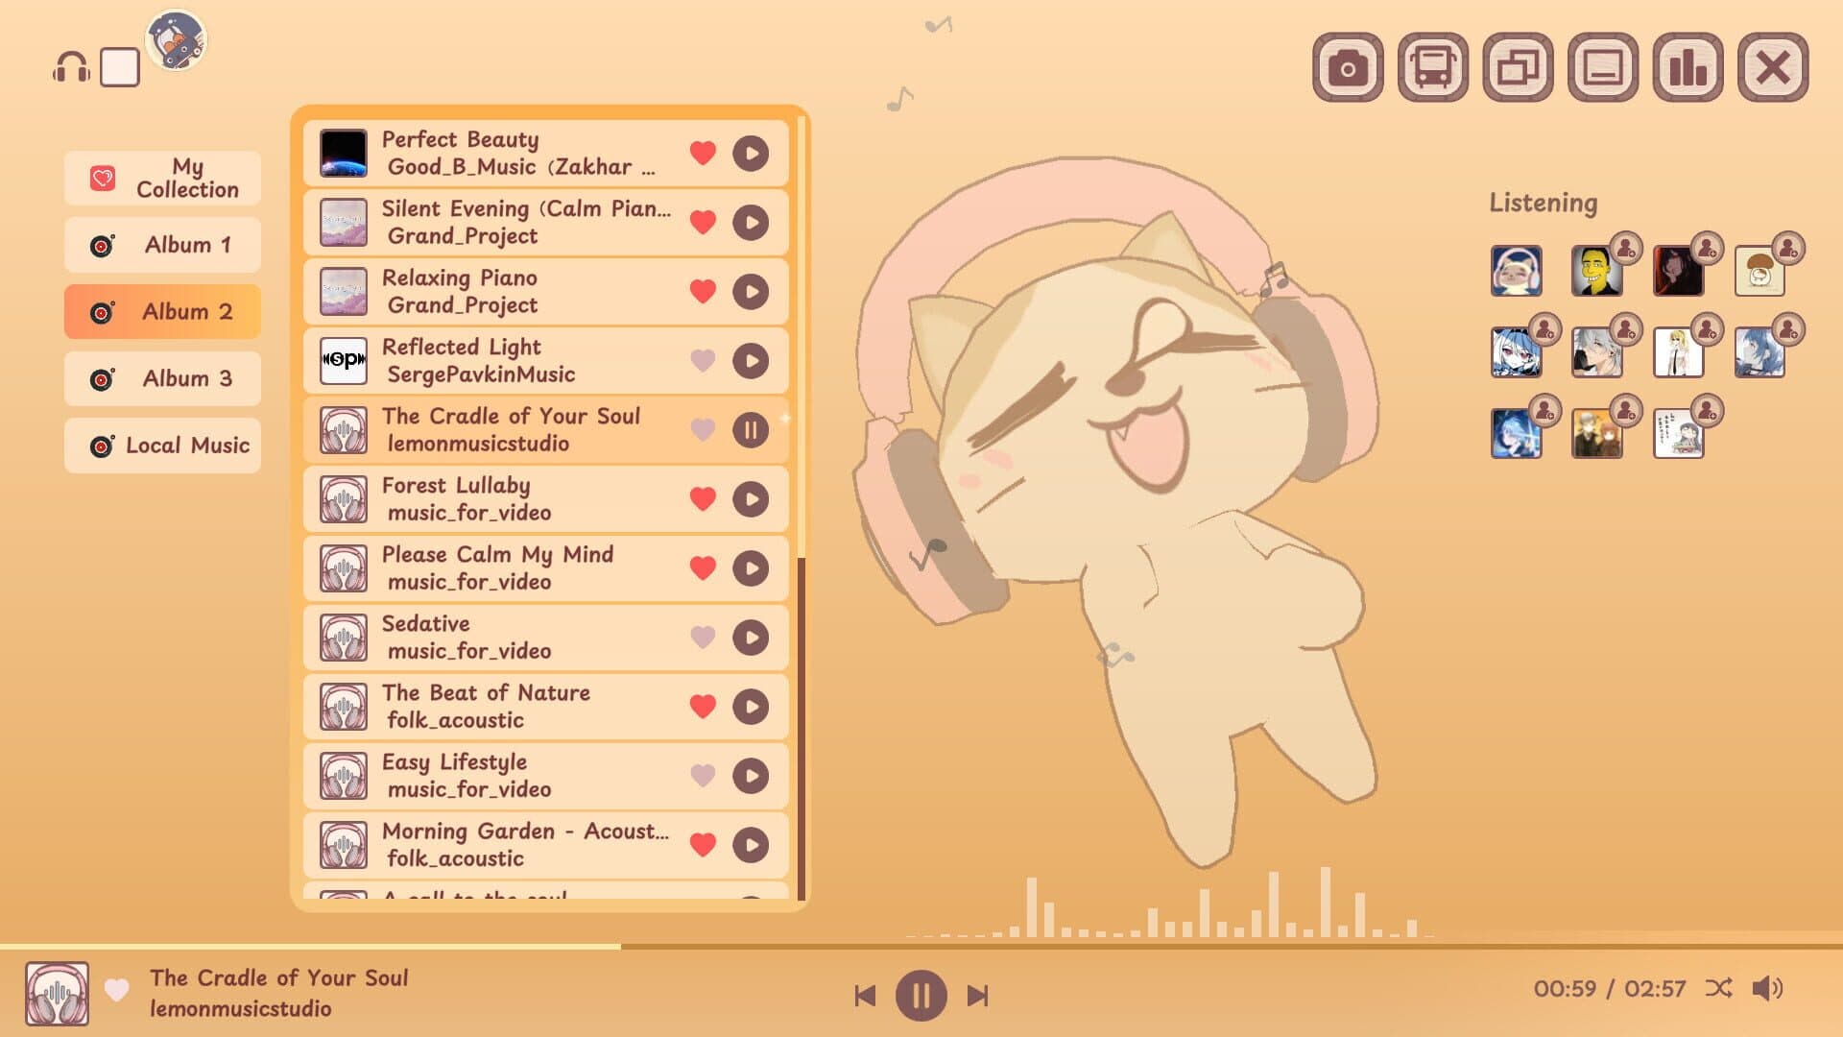
Task: Like current song in bottom bar
Action: tap(117, 990)
